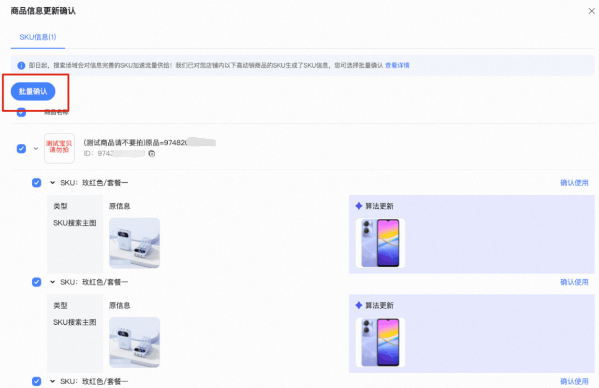
Task: Copy the product ID with the copy icon
Action: [x=152, y=154]
